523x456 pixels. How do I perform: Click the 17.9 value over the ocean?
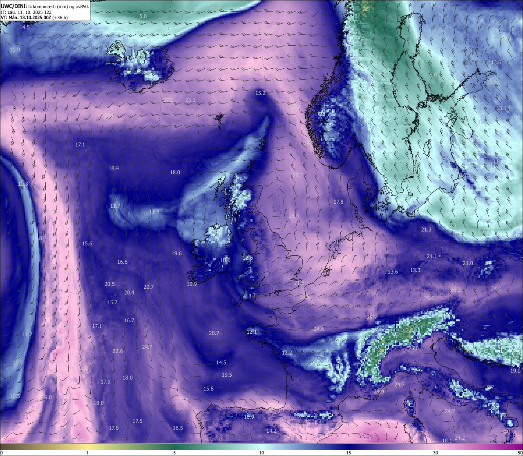pos(105,382)
